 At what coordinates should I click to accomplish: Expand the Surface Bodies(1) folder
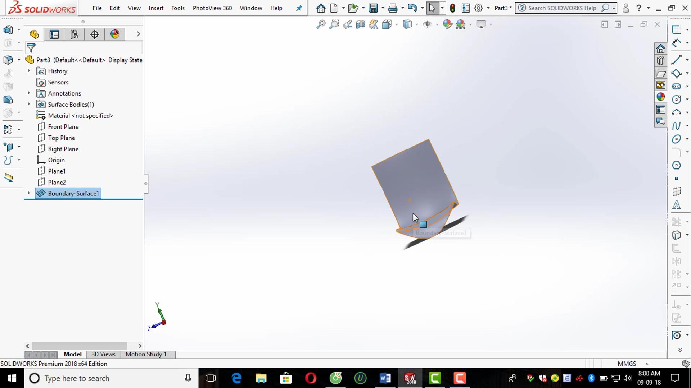click(29, 104)
